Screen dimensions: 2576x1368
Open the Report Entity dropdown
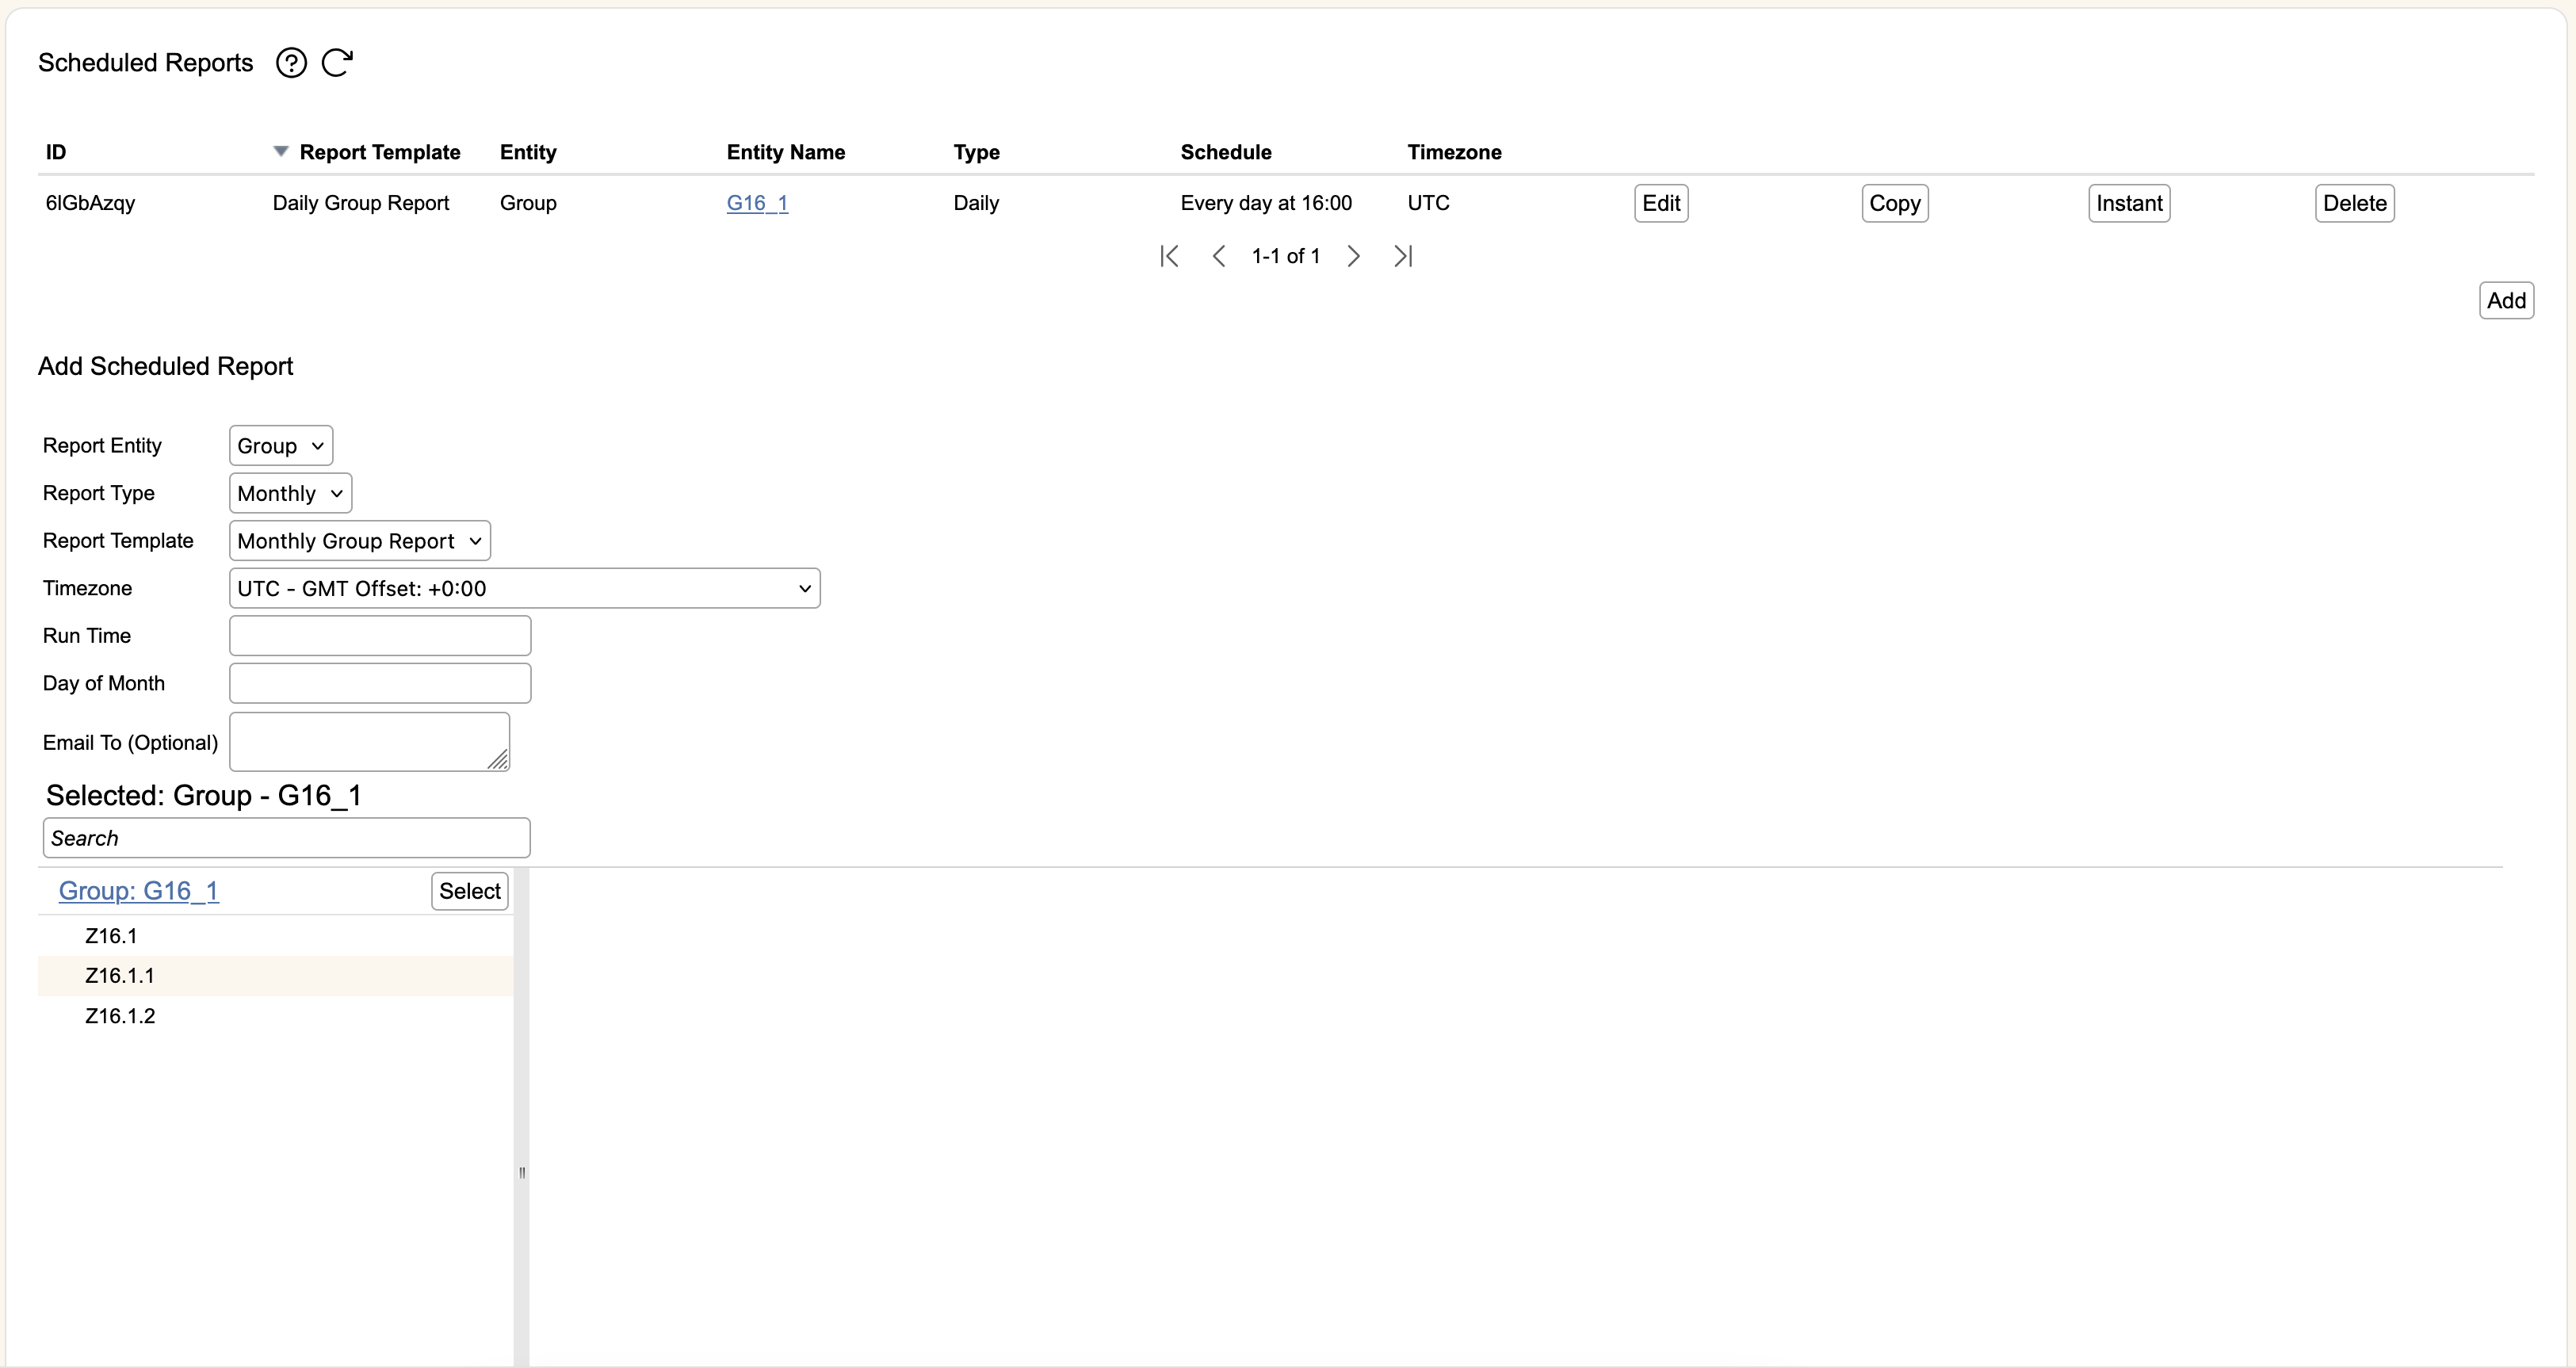[281, 446]
